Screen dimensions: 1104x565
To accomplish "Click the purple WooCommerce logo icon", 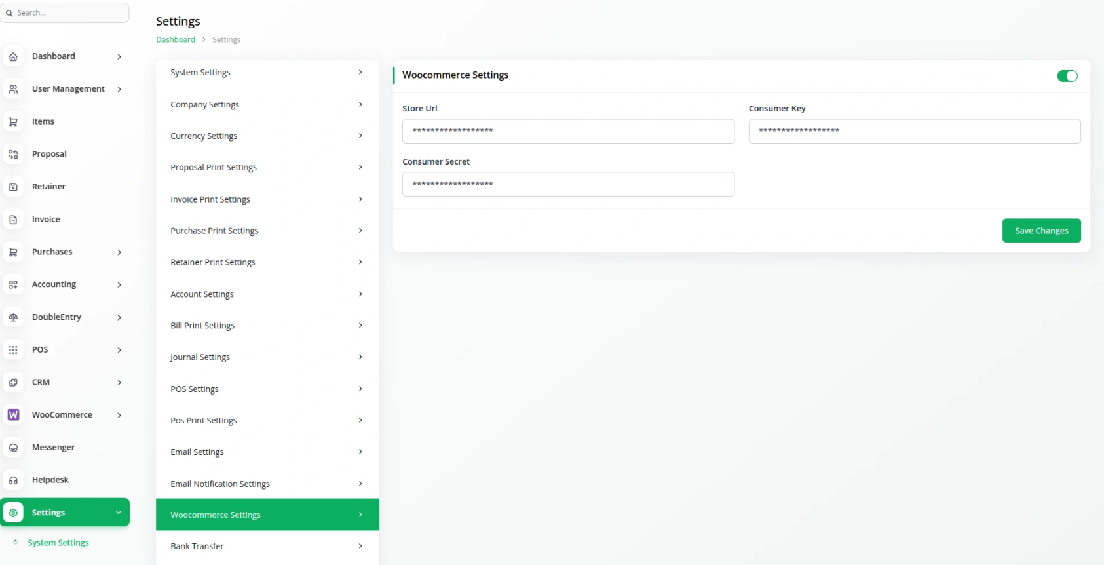I will (13, 415).
